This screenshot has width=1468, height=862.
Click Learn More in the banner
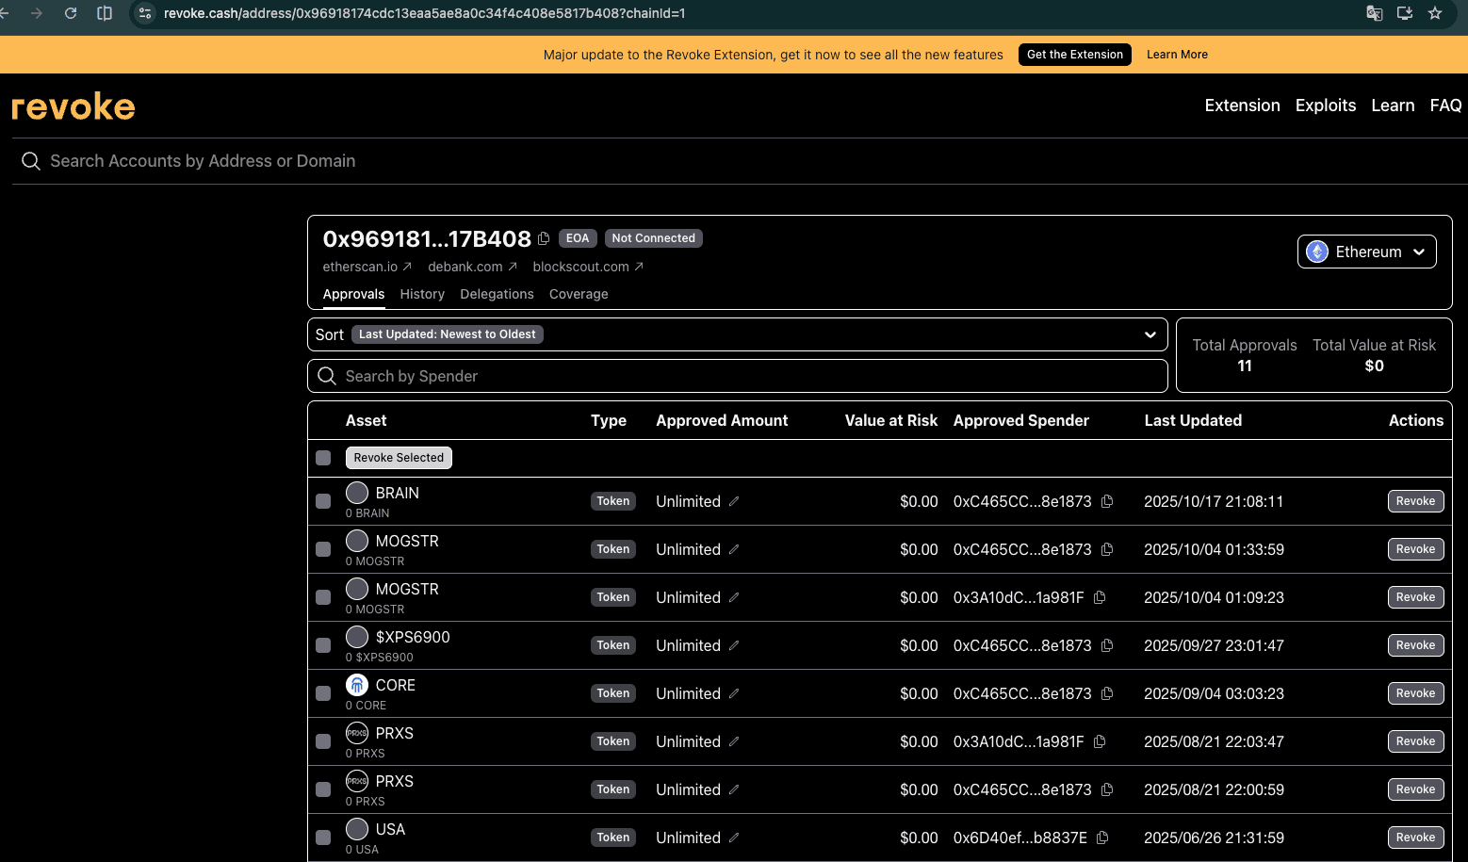point(1177,55)
